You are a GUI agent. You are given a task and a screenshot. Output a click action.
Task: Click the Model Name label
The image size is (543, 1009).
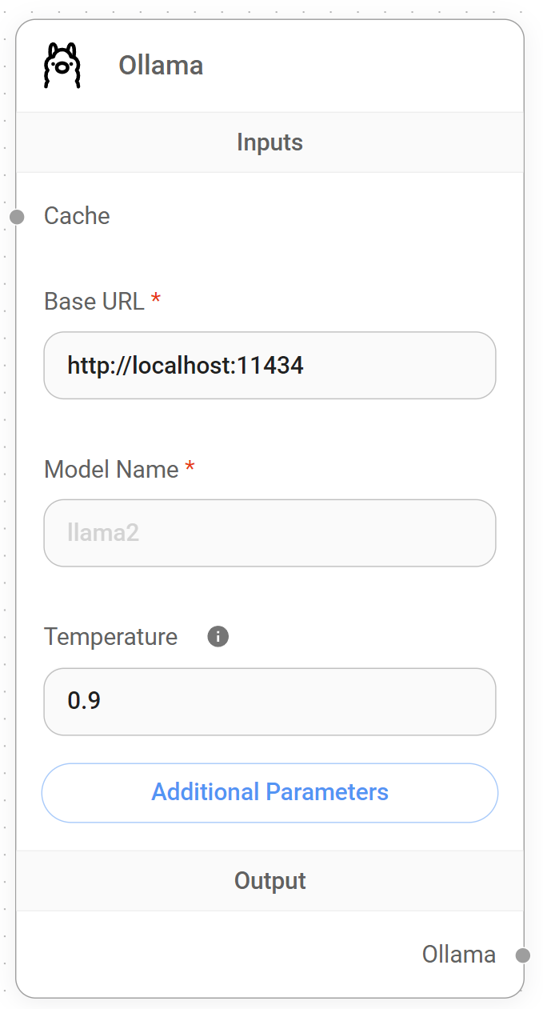(111, 470)
